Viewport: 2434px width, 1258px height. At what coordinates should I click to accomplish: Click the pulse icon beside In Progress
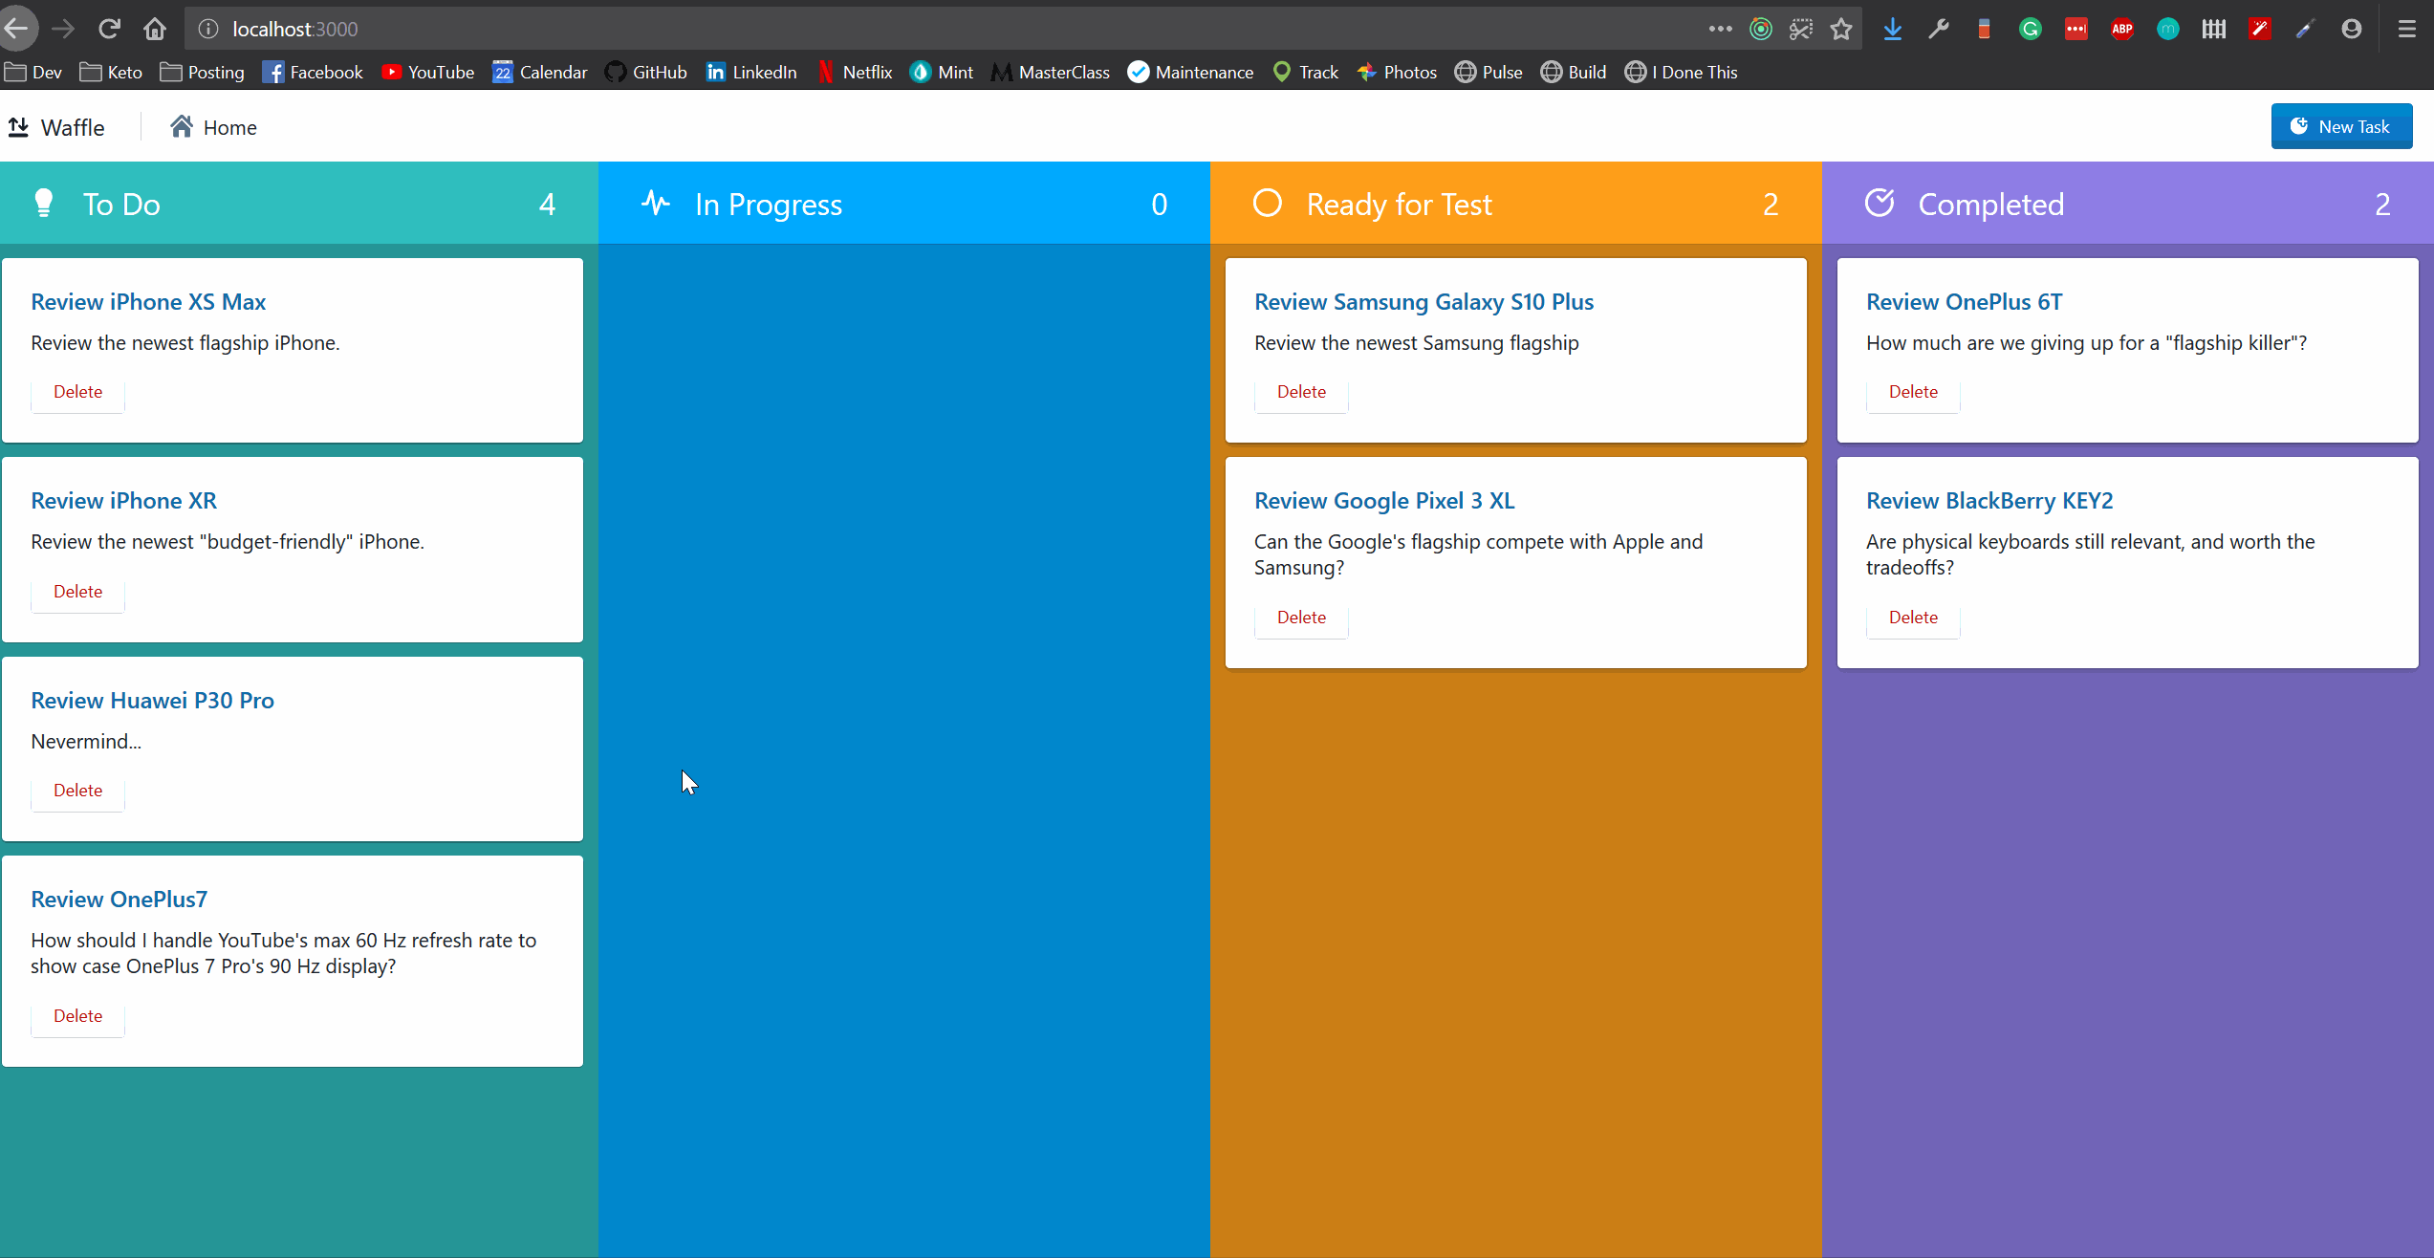(656, 204)
